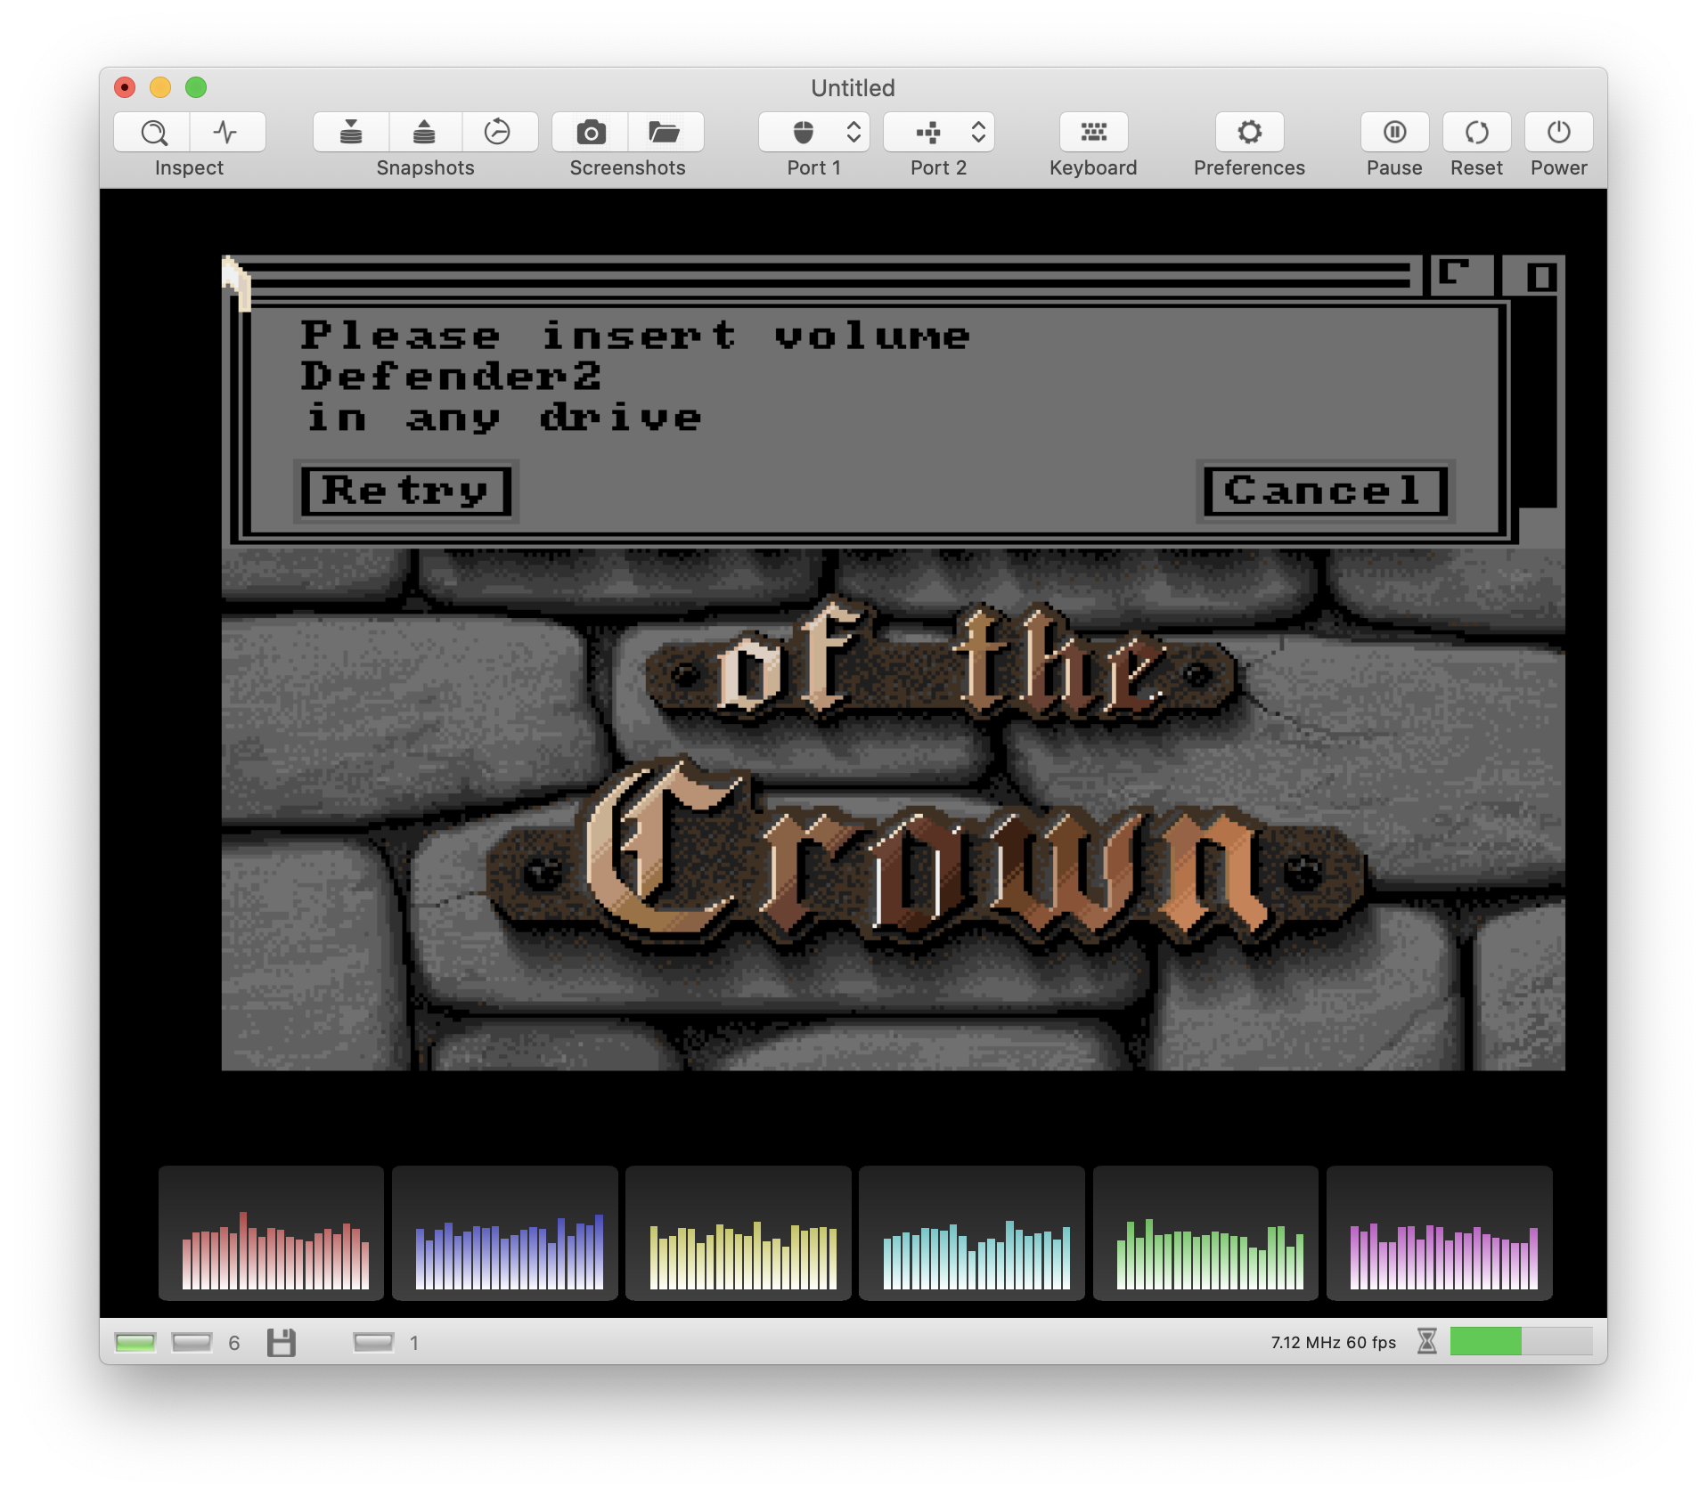Click the Port 1 mouse device icon

coord(803,133)
